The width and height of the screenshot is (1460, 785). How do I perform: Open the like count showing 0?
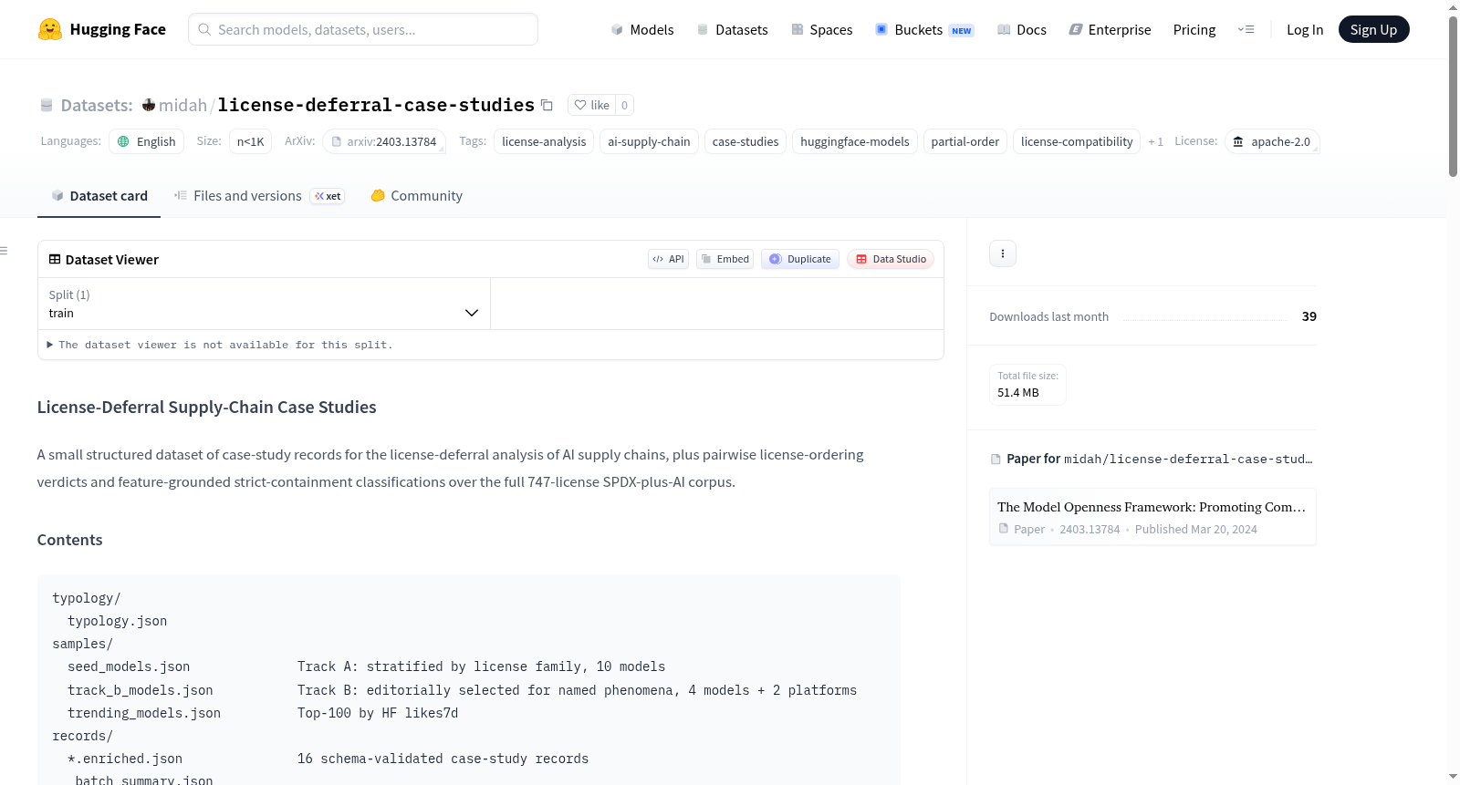coord(624,105)
